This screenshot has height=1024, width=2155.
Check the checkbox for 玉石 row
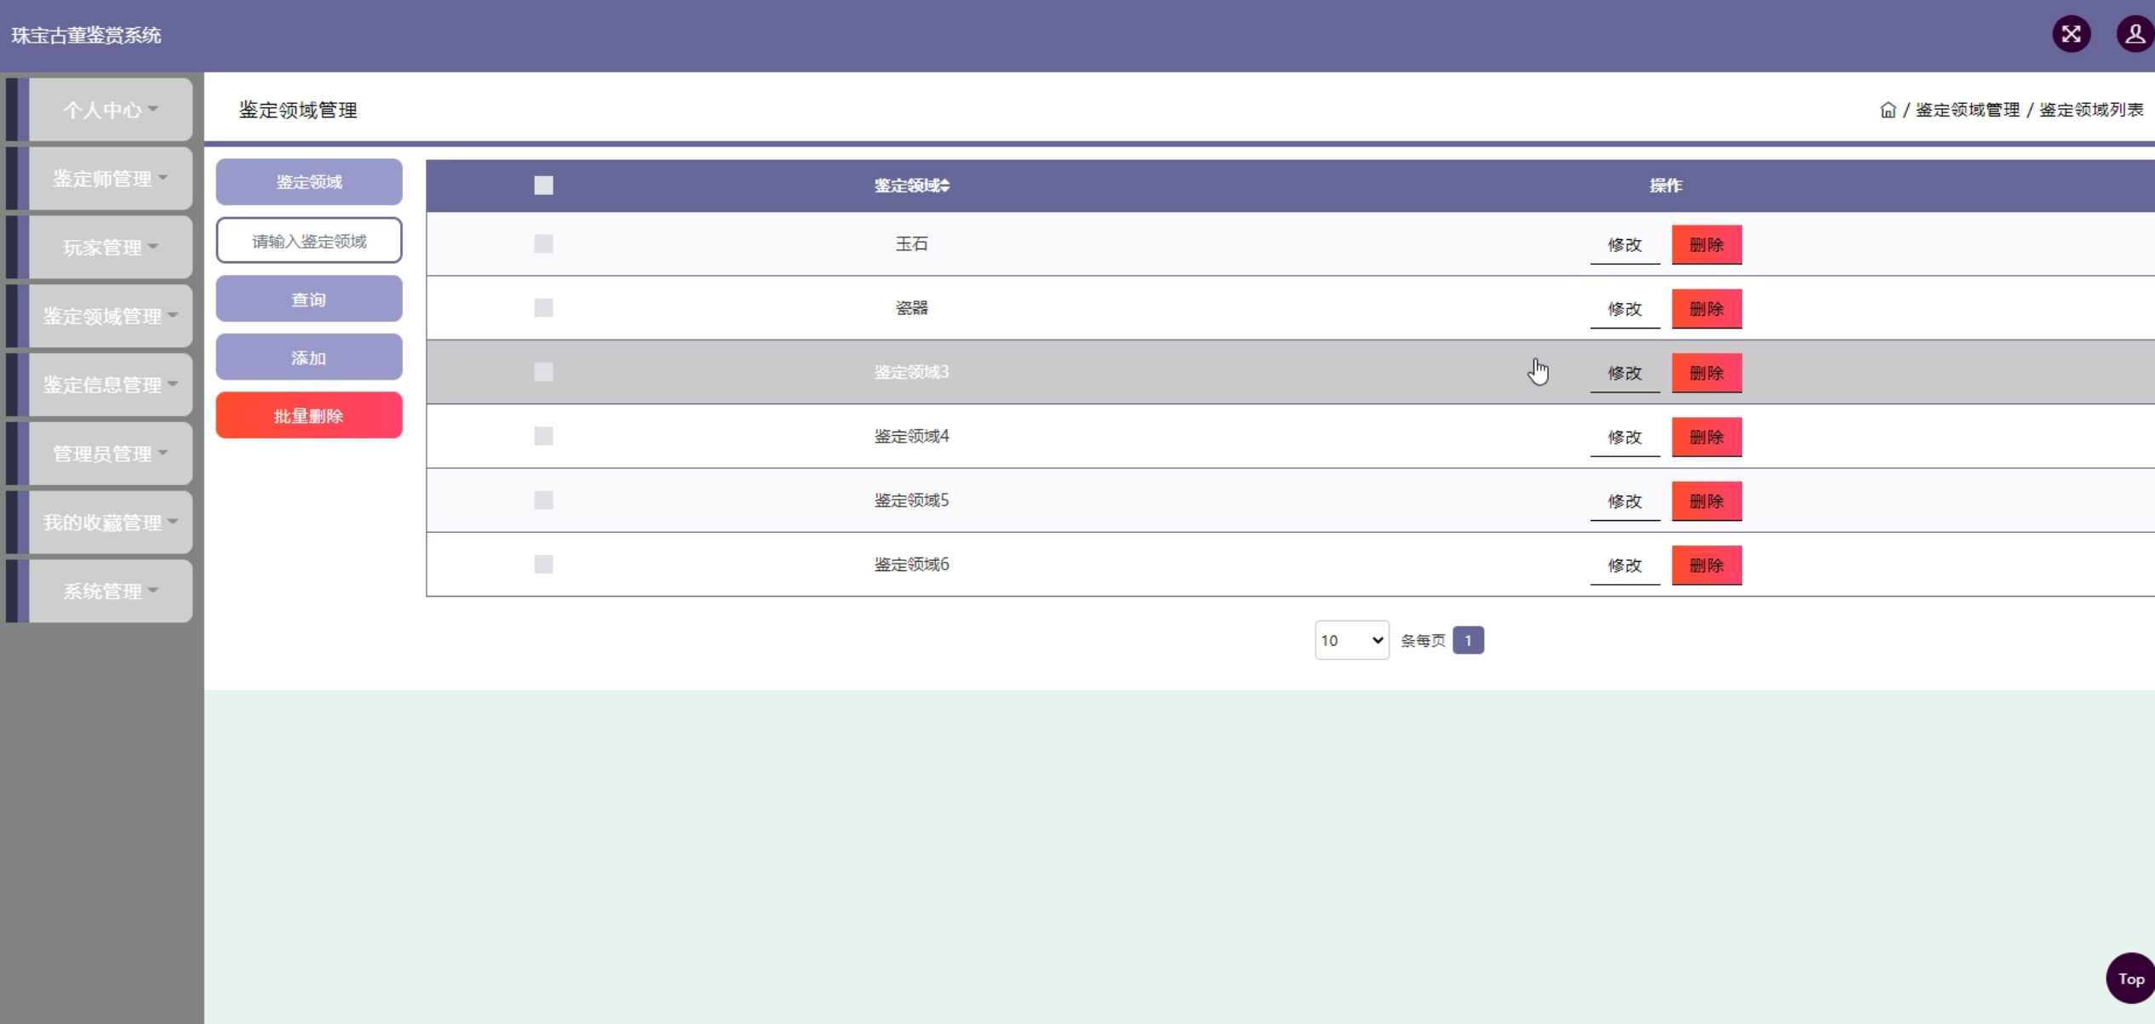(543, 244)
